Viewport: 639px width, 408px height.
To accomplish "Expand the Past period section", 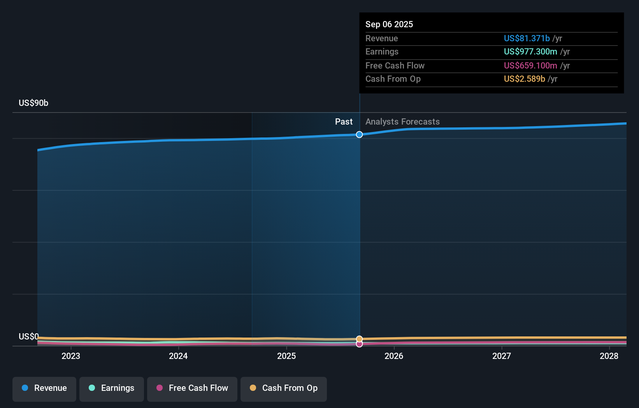I will (x=344, y=121).
